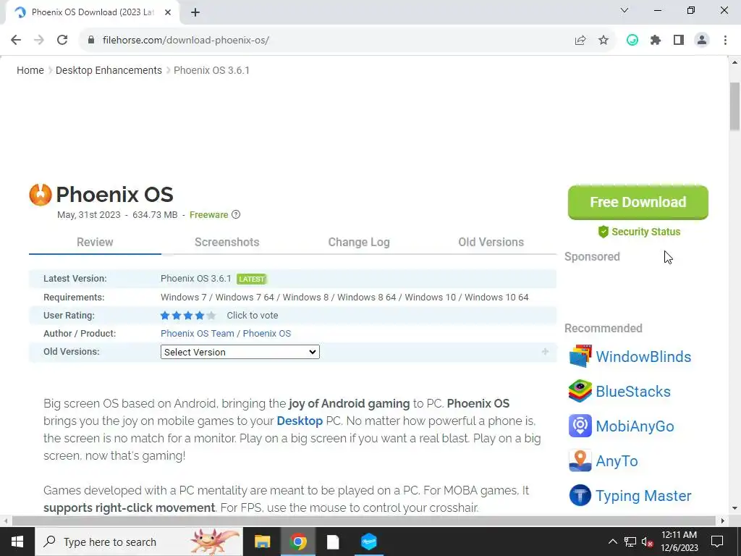This screenshot has height=556, width=741.
Task: Bookmark this page with the star icon
Action: 604,41
